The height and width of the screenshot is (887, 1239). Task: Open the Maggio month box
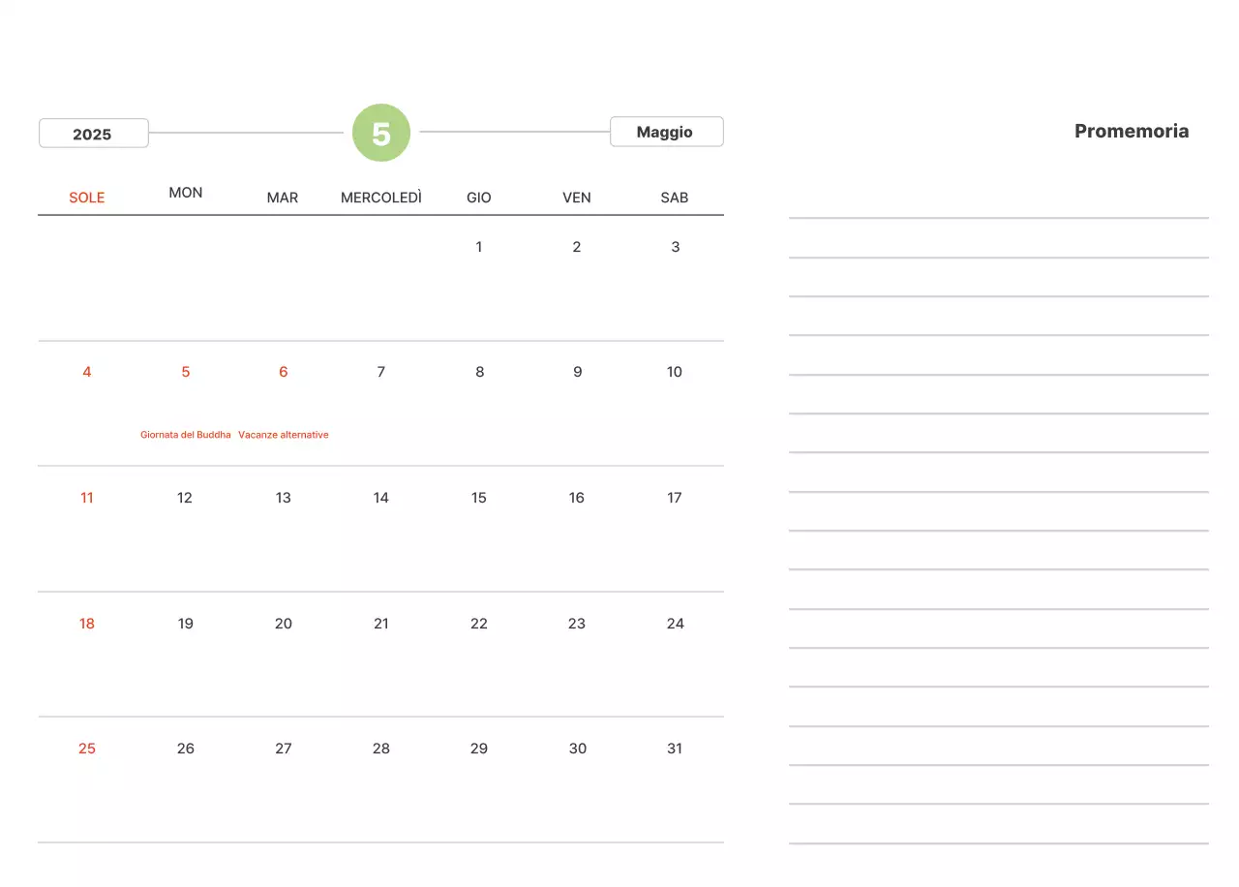[666, 132]
